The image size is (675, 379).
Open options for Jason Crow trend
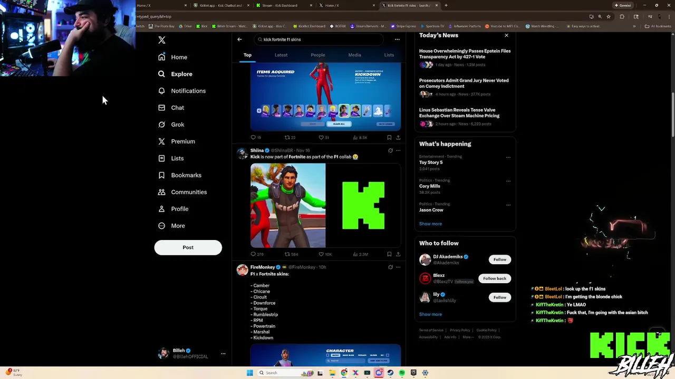pyautogui.click(x=508, y=205)
